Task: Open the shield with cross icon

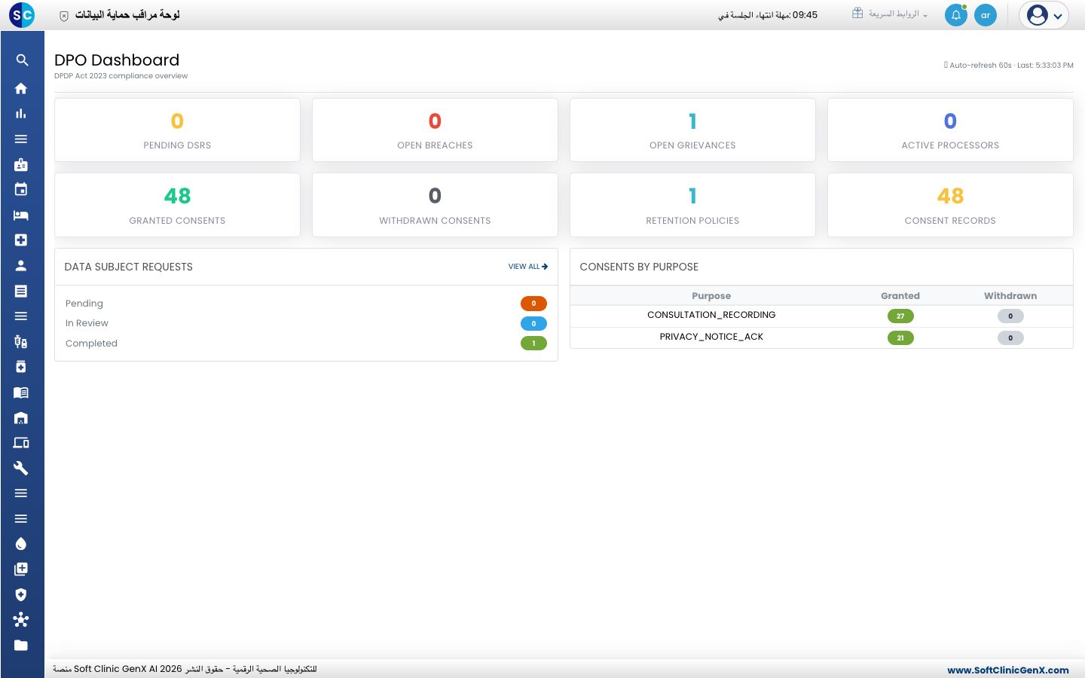Action: coord(21,594)
